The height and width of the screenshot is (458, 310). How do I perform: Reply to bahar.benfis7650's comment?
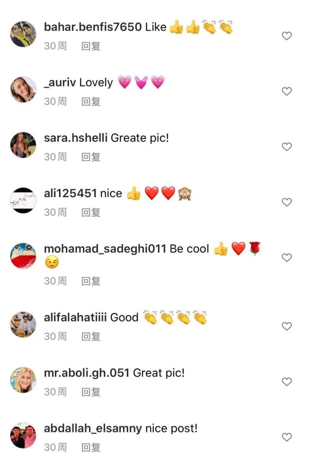pyautogui.click(x=91, y=46)
